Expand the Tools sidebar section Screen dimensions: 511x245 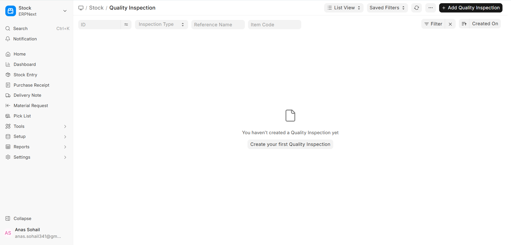pyautogui.click(x=36, y=126)
